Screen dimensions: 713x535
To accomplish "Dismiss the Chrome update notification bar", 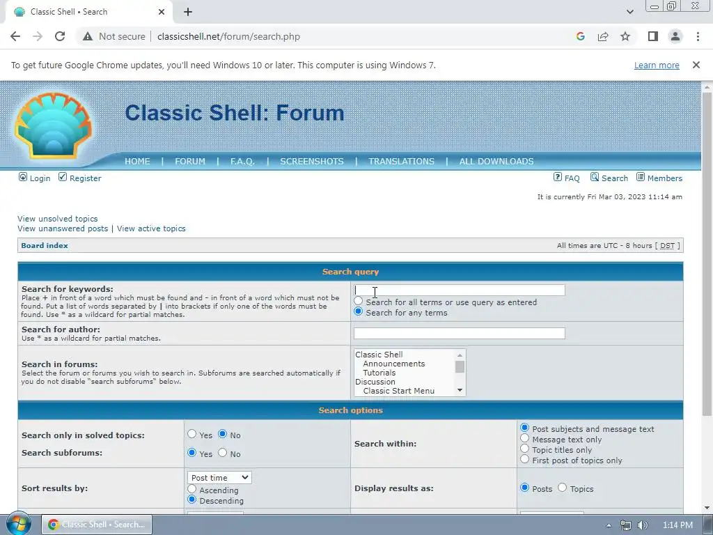I will coord(696,65).
